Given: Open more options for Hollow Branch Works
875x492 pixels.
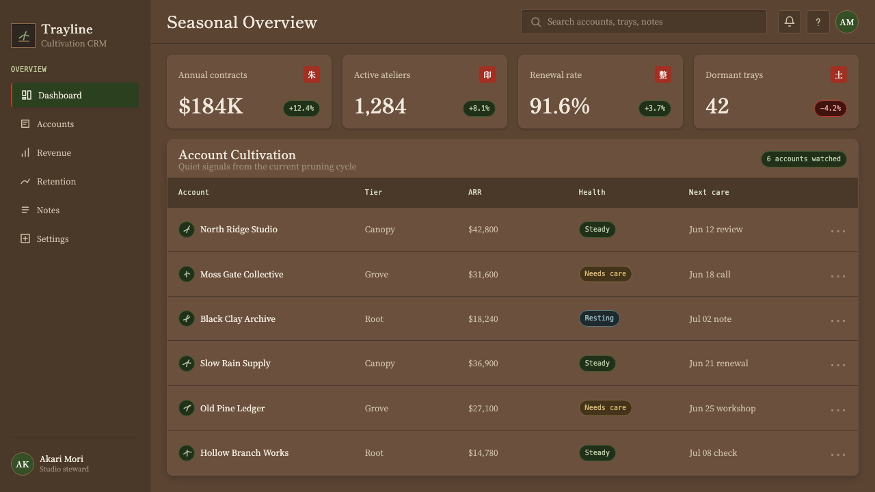Looking at the screenshot, I should 838,453.
